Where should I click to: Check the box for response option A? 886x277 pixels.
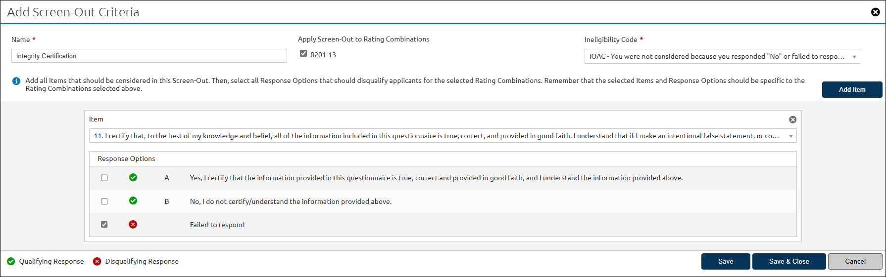pyautogui.click(x=104, y=178)
